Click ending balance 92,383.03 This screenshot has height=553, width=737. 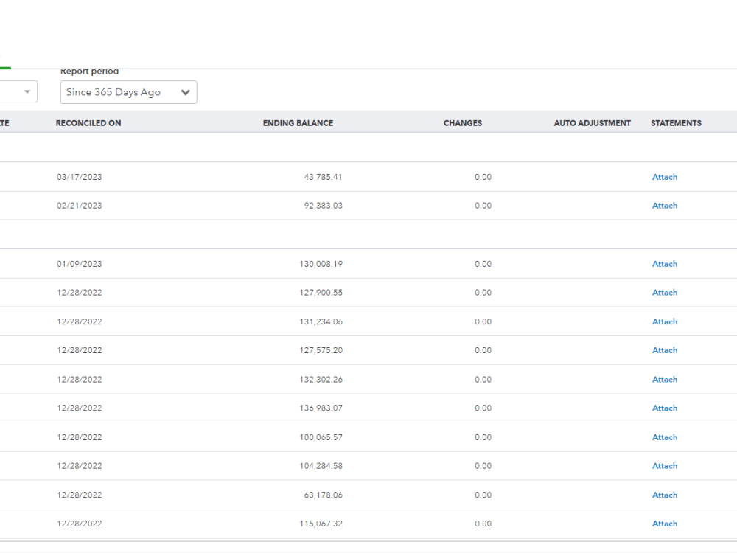click(x=324, y=206)
